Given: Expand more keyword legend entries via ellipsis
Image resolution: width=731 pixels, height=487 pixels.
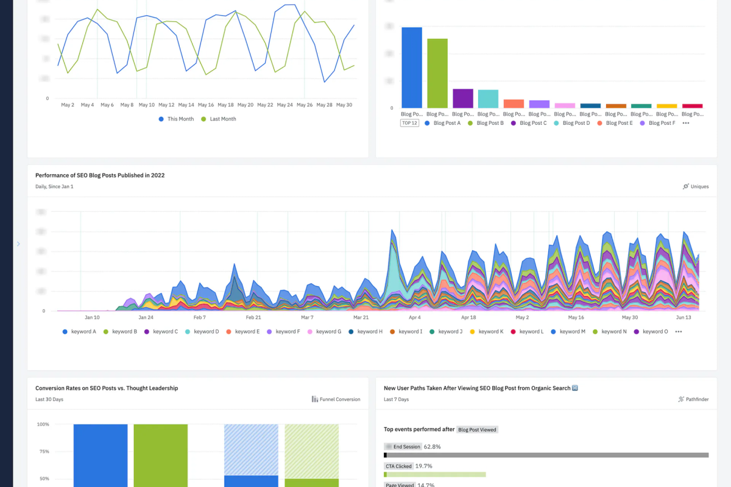Looking at the screenshot, I should click(x=679, y=332).
